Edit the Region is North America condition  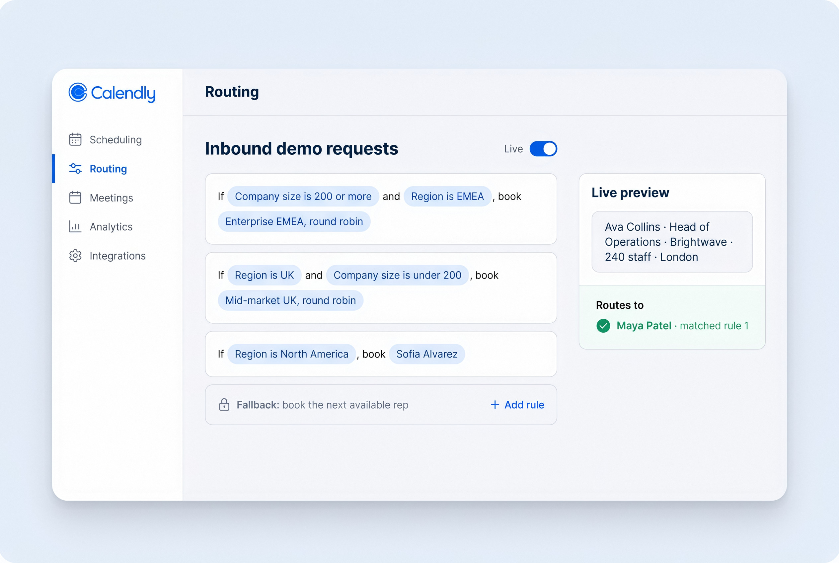(291, 354)
